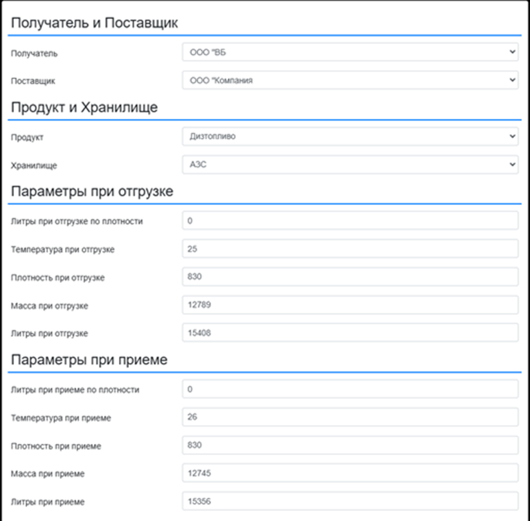The image size is (530, 521).
Task: Click the Температура при отгрузке field
Action: click(x=350, y=249)
